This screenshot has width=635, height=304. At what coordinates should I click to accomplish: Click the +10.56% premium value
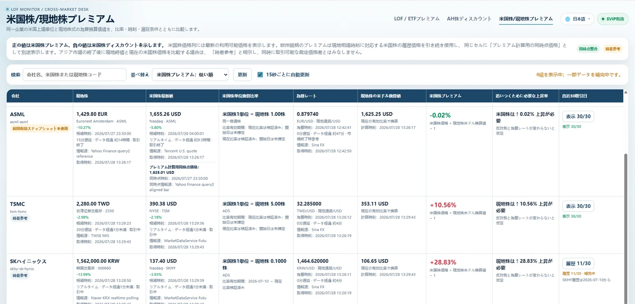pyautogui.click(x=443, y=205)
